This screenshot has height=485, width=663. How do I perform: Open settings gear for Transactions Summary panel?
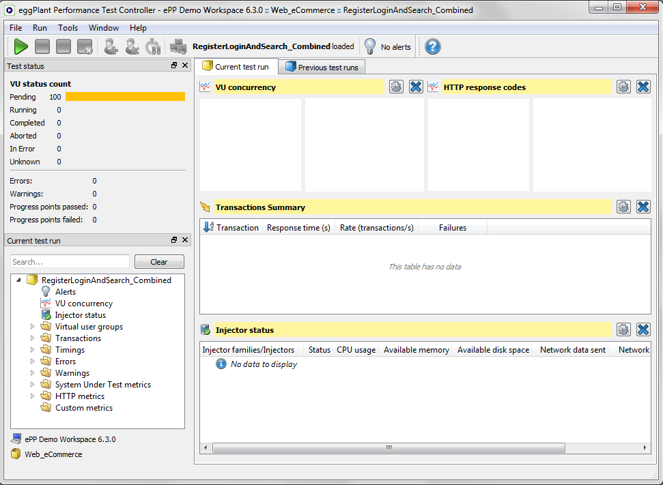[623, 207]
